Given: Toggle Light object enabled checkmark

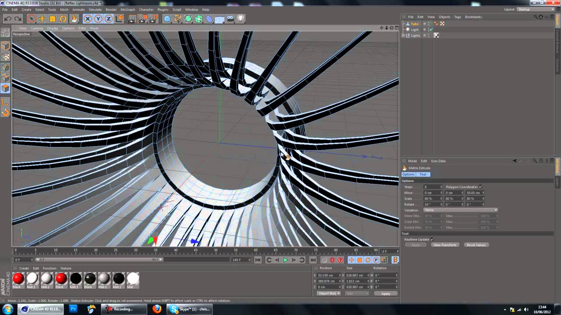Looking at the screenshot, I should 431,30.
